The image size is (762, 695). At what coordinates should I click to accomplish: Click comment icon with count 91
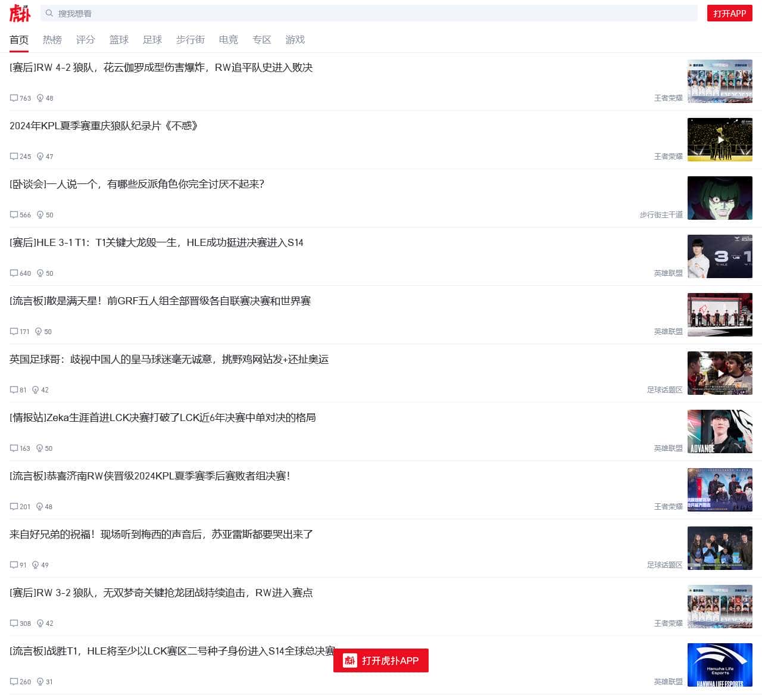pos(14,565)
